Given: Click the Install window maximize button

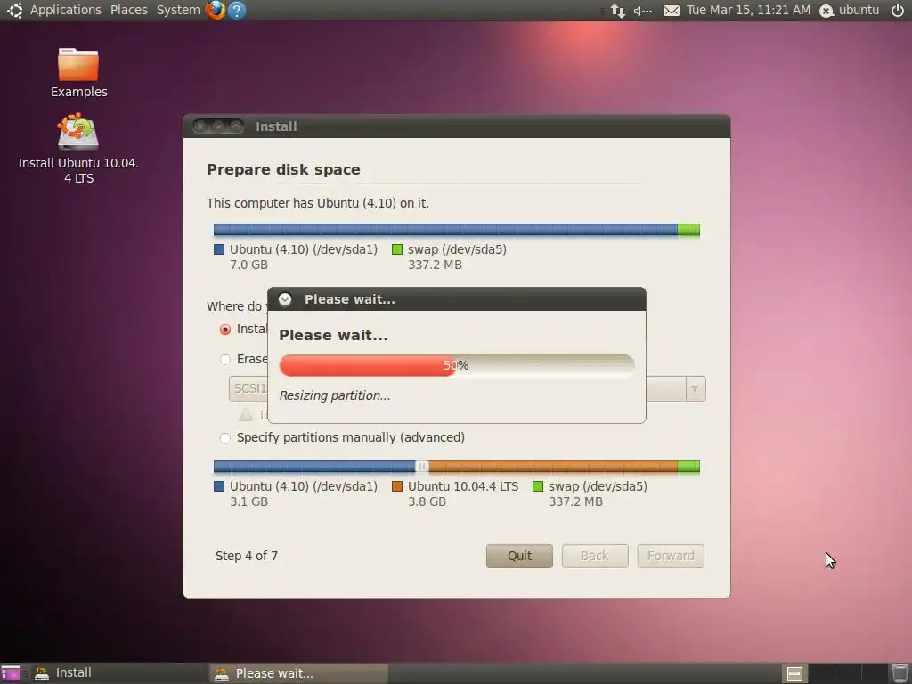Looking at the screenshot, I should coord(235,126).
